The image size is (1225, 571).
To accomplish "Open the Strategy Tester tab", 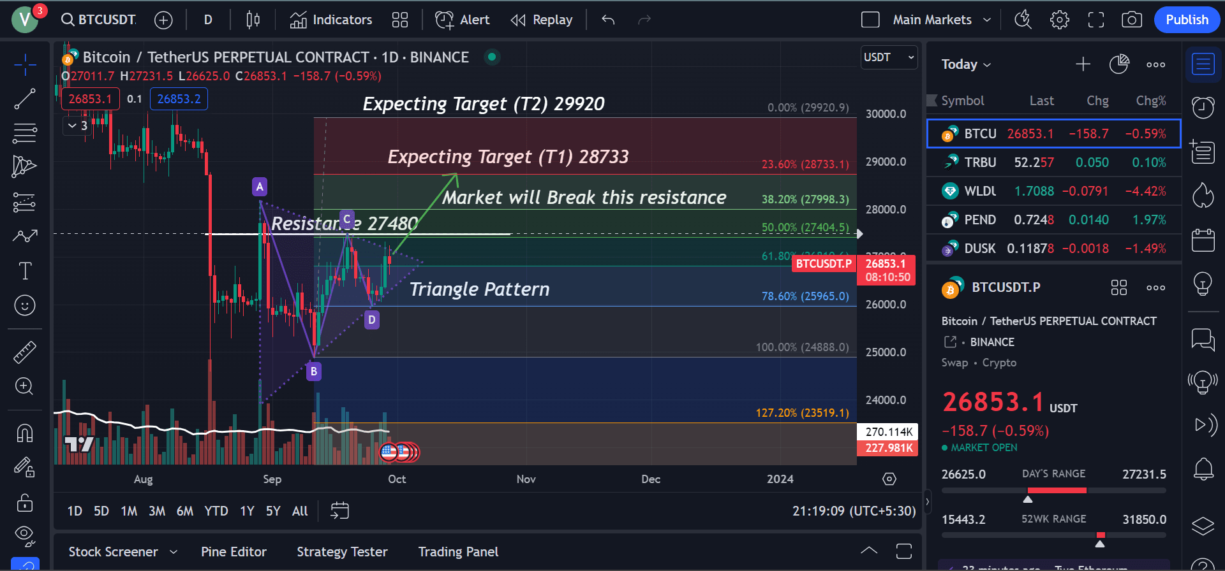I will coord(342,551).
